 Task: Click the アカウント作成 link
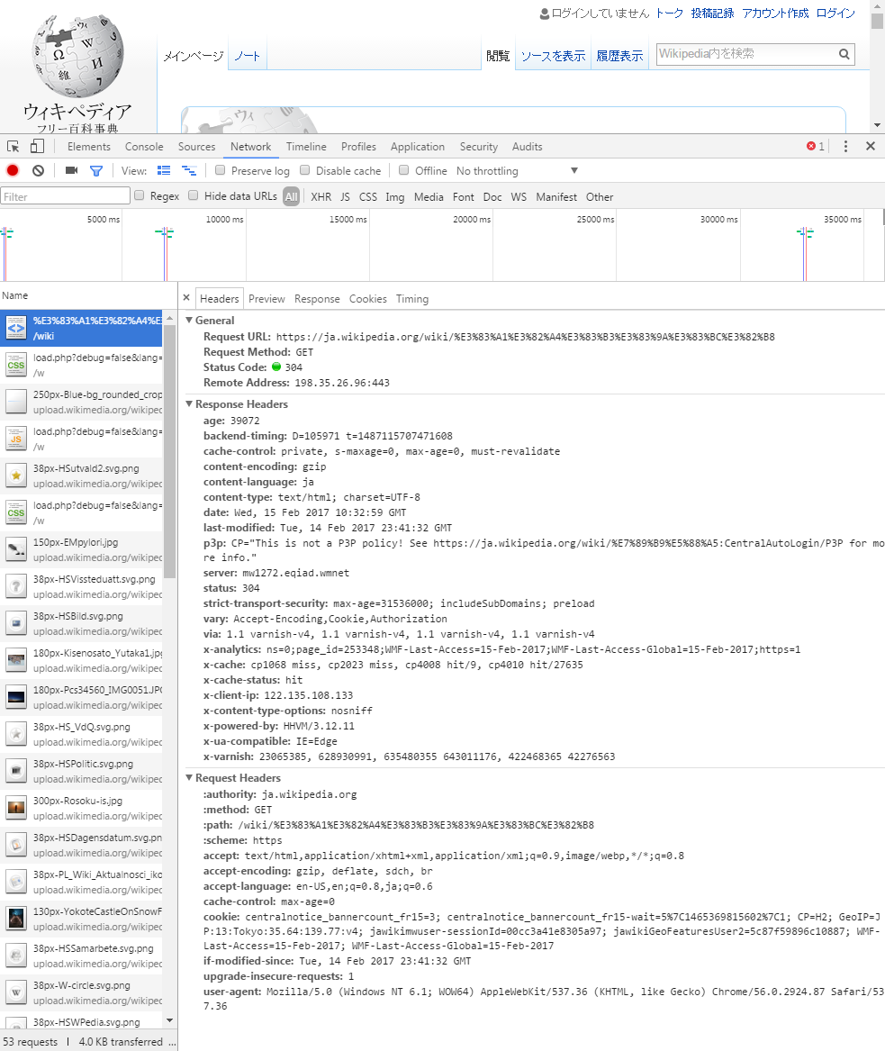coord(775,14)
